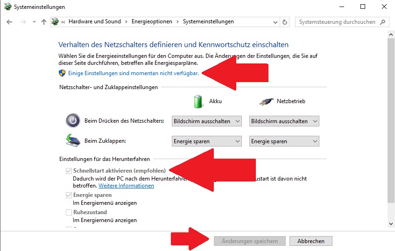The width and height of the screenshot is (395, 251).
Task: Click the Control Panel icon in address bar
Action: pyautogui.click(x=55, y=21)
